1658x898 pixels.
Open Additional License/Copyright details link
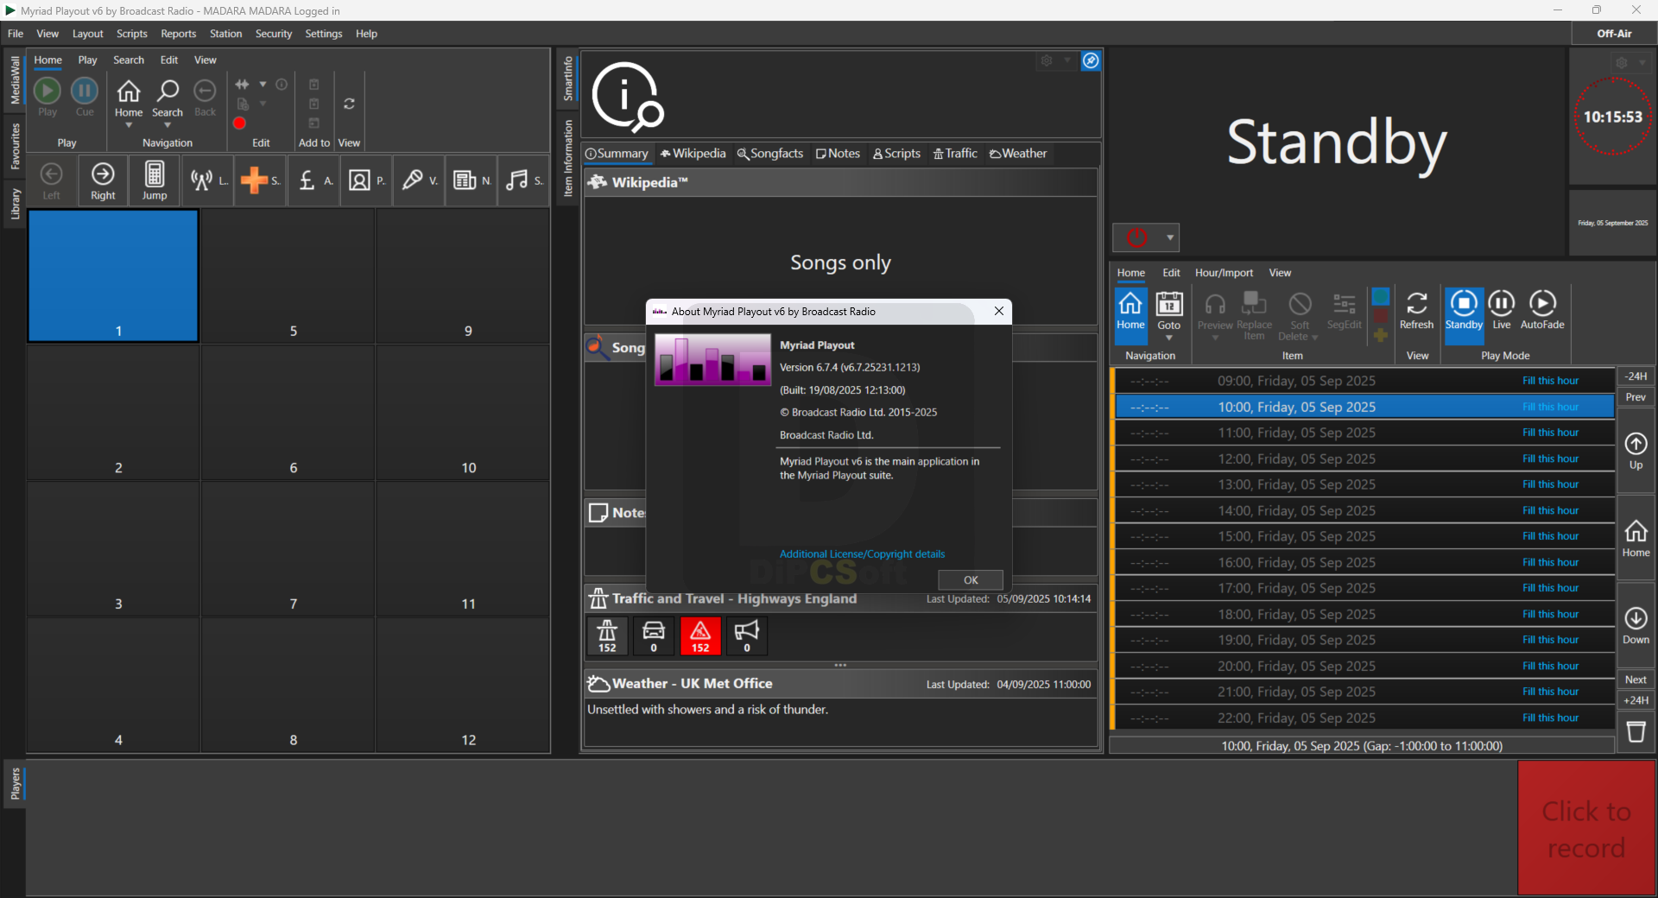pos(862,554)
